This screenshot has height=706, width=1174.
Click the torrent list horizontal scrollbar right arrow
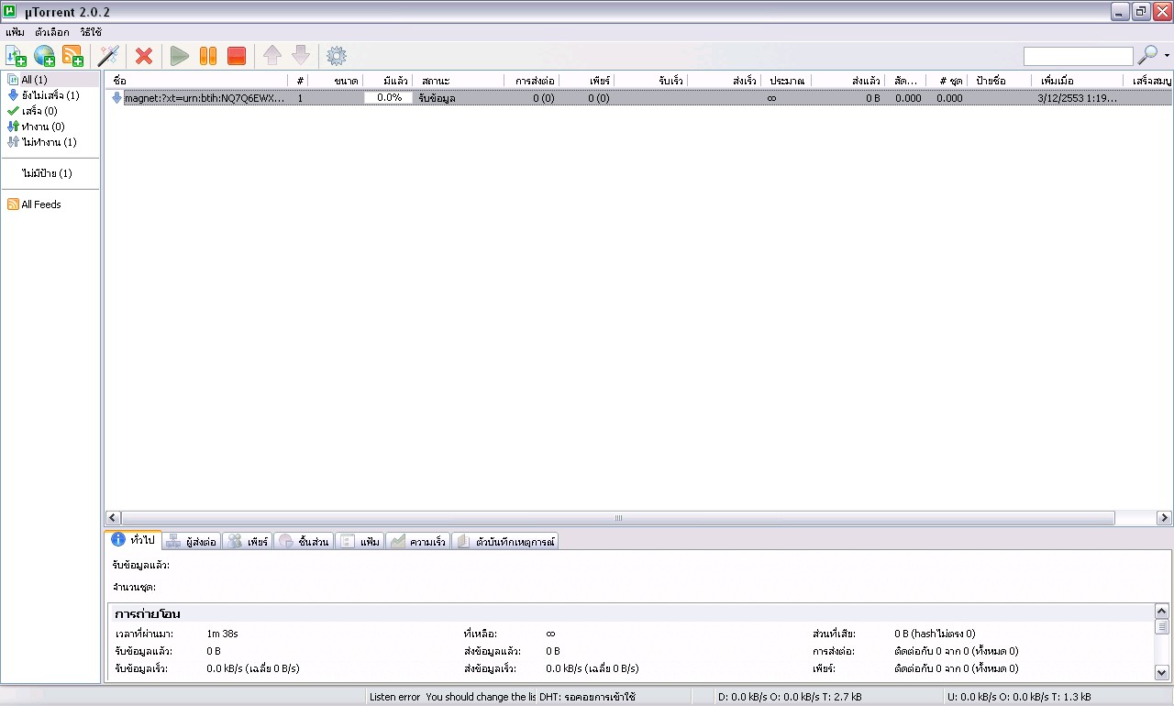(1165, 518)
